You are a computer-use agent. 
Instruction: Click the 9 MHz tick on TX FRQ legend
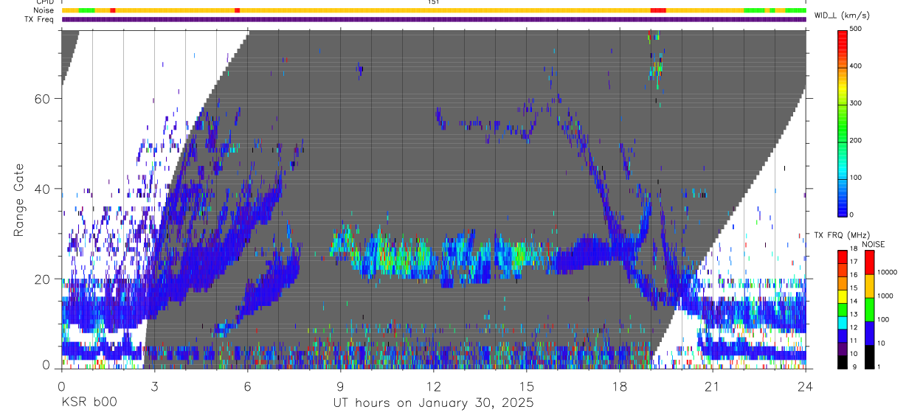point(854,366)
